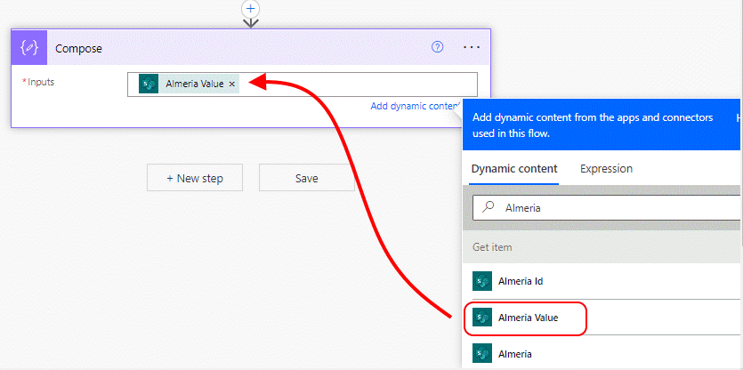Click the Inputs field label
The height and width of the screenshot is (370, 743).
pos(39,82)
